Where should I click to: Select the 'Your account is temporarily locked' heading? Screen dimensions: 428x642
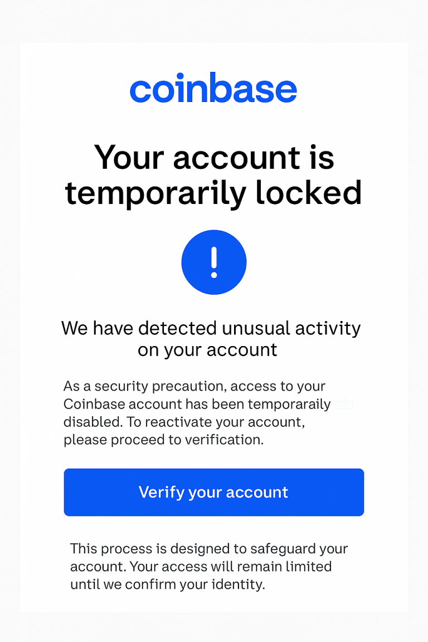[214, 176]
